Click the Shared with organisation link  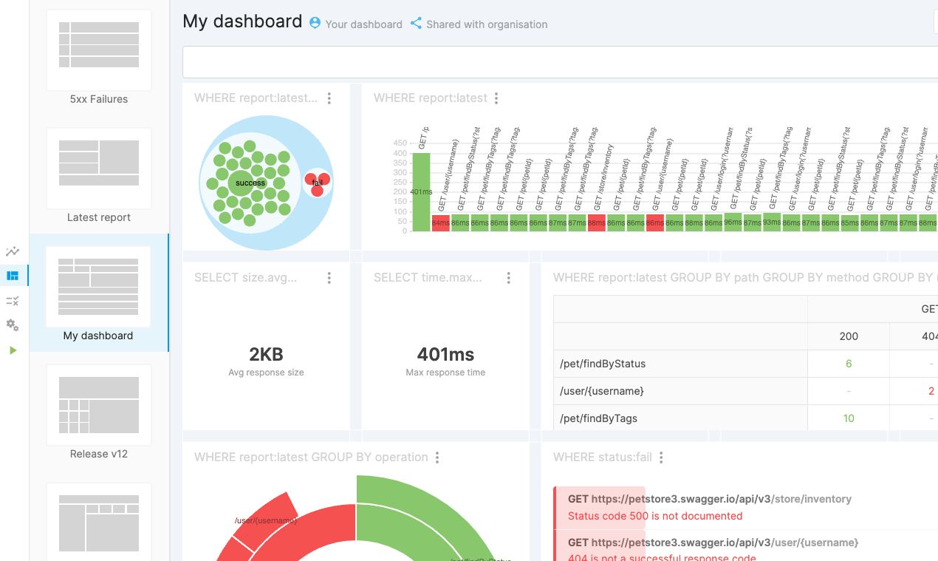coord(487,24)
